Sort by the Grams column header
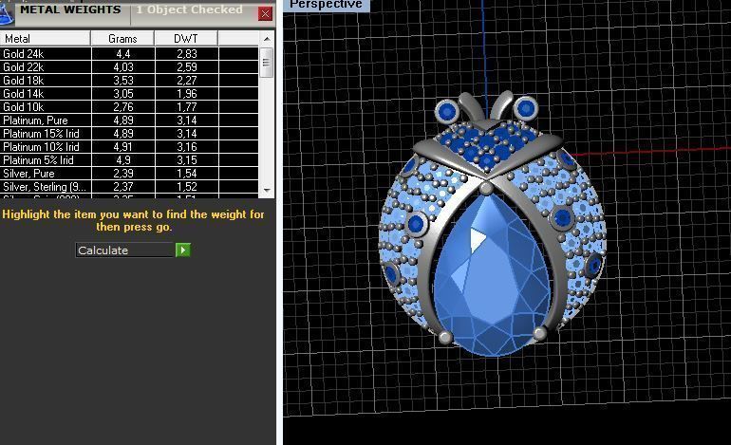Viewport: 731px width, 445px height. click(122, 39)
